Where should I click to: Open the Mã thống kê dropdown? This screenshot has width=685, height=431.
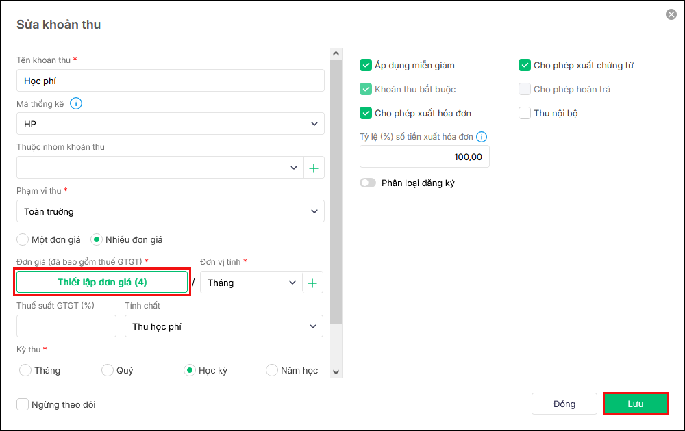pyautogui.click(x=170, y=124)
